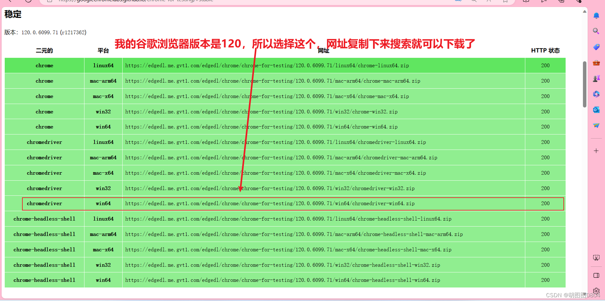Click the chrome-linux64.zip URL
This screenshot has width=605, height=301.
[x=267, y=66]
